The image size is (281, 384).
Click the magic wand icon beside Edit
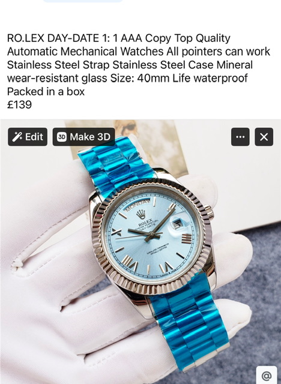tap(17, 137)
